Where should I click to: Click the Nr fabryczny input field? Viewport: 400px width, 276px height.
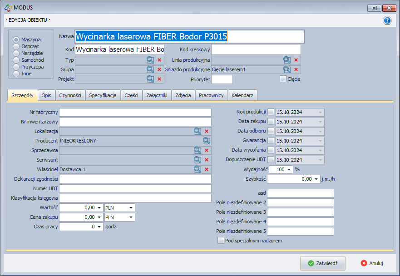tap(135, 112)
